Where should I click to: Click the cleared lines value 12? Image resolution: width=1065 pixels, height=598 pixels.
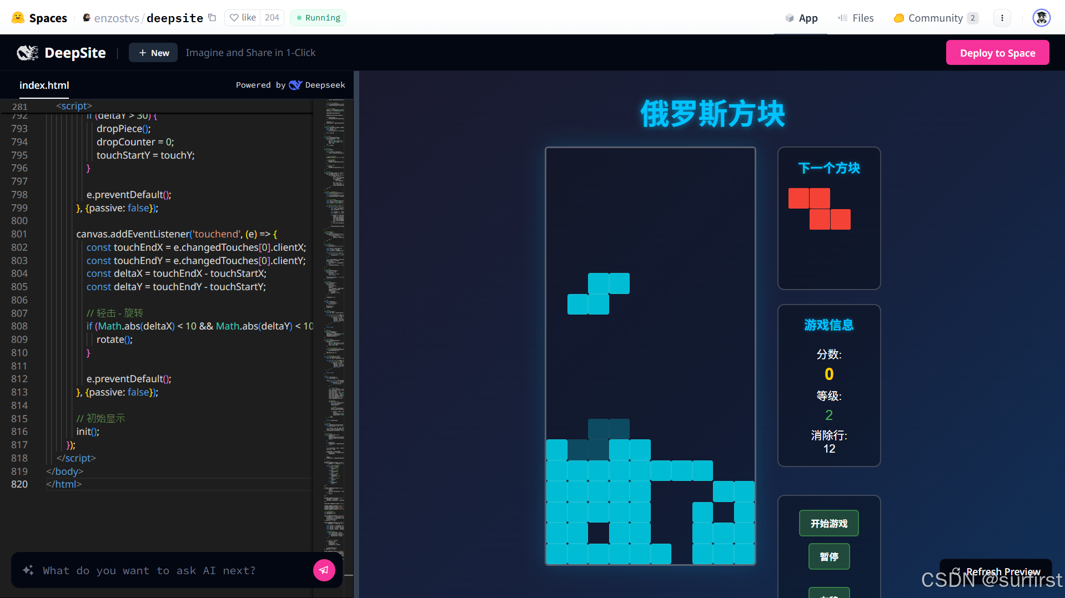tap(828, 449)
